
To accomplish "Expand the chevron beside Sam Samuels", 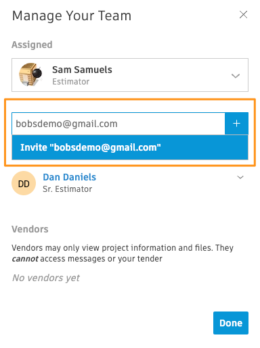I will pyautogui.click(x=236, y=76).
